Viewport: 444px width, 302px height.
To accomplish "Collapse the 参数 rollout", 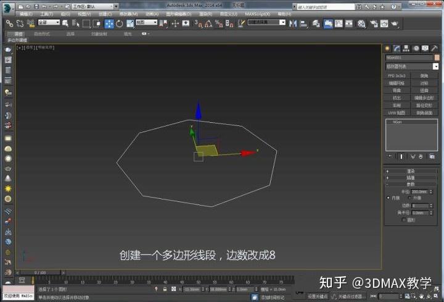I will pyautogui.click(x=411, y=184).
